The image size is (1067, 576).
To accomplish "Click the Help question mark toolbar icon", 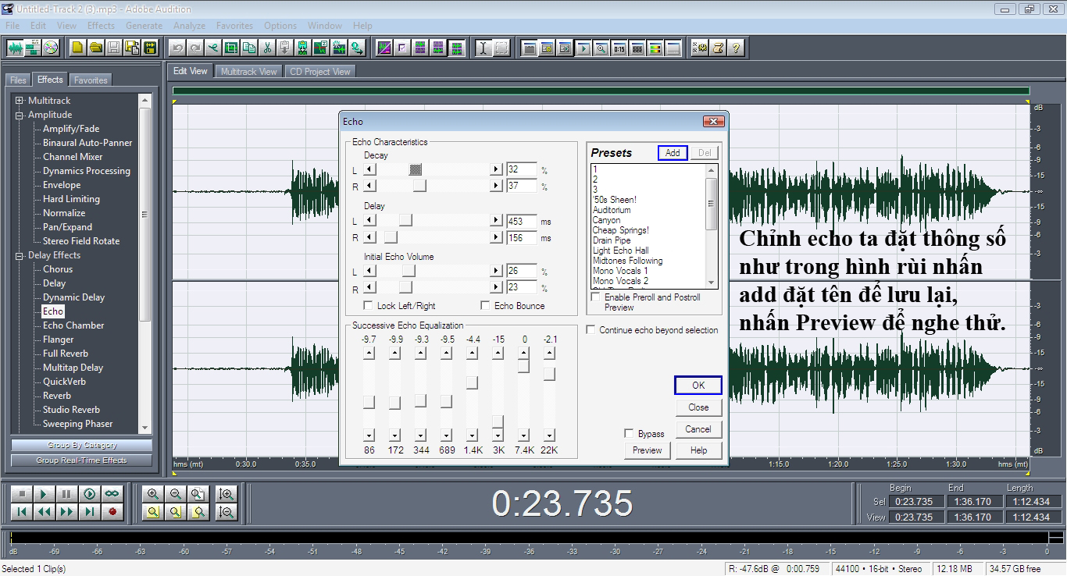I will click(735, 48).
